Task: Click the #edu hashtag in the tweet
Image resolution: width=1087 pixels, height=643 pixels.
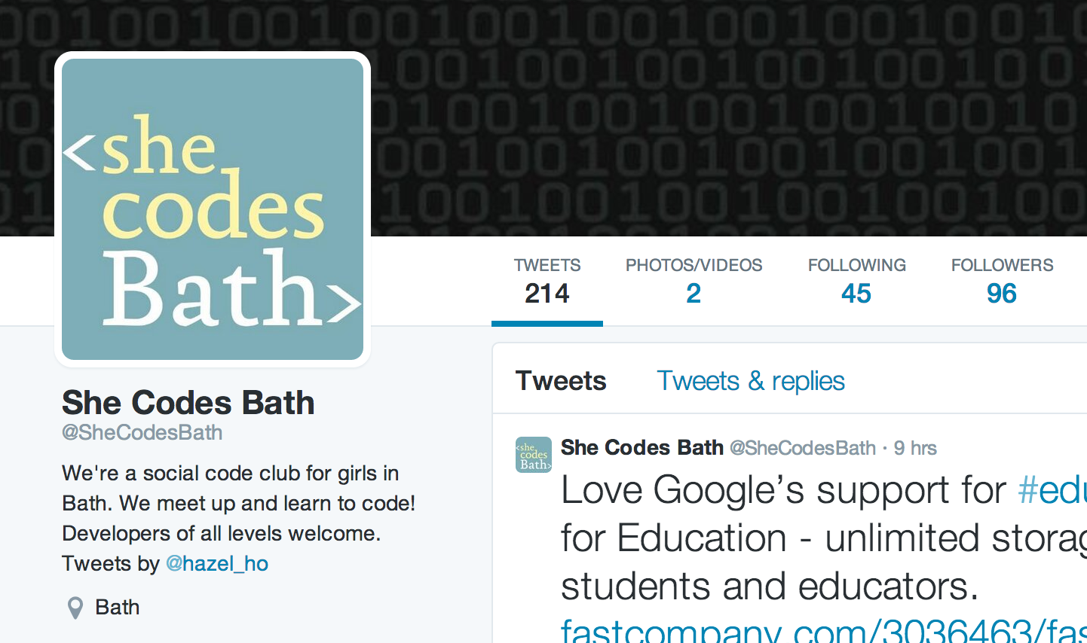Action: [1052, 491]
